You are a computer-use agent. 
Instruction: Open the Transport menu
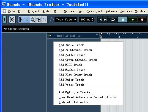coord(95,11)
